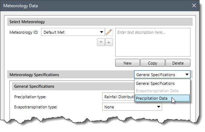Screen dimensions: 205x132
Task: Select General Specifications from the open list
Action: tap(162, 83)
